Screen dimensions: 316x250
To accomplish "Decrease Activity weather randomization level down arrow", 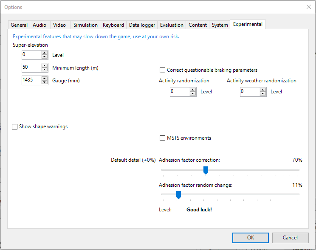I will tap(263, 94).
